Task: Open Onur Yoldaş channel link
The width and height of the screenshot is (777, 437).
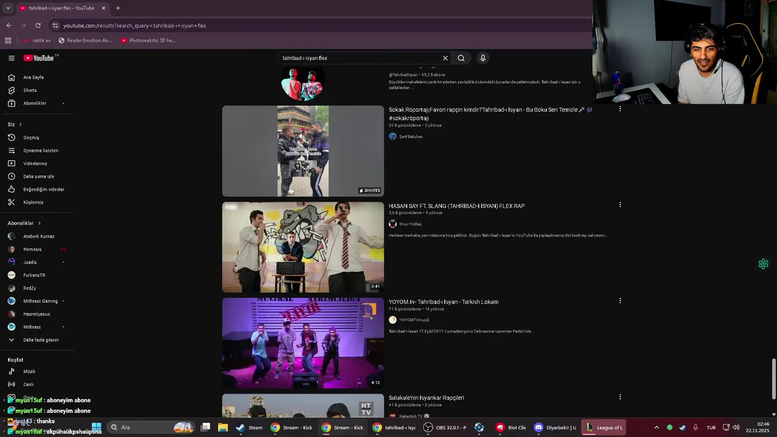Action: pos(410,224)
